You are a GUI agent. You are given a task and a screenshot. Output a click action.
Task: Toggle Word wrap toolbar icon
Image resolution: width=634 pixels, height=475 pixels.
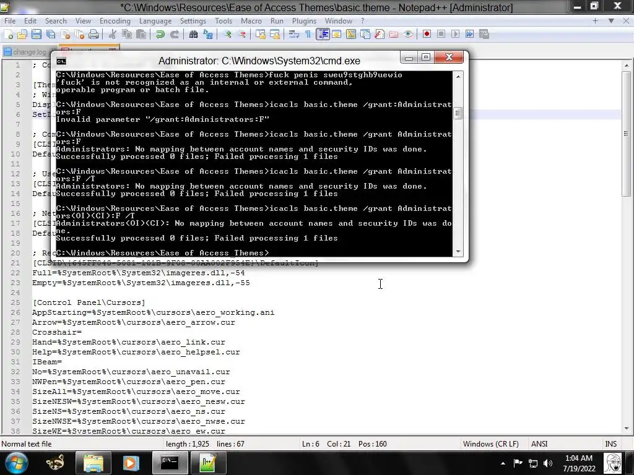click(294, 35)
